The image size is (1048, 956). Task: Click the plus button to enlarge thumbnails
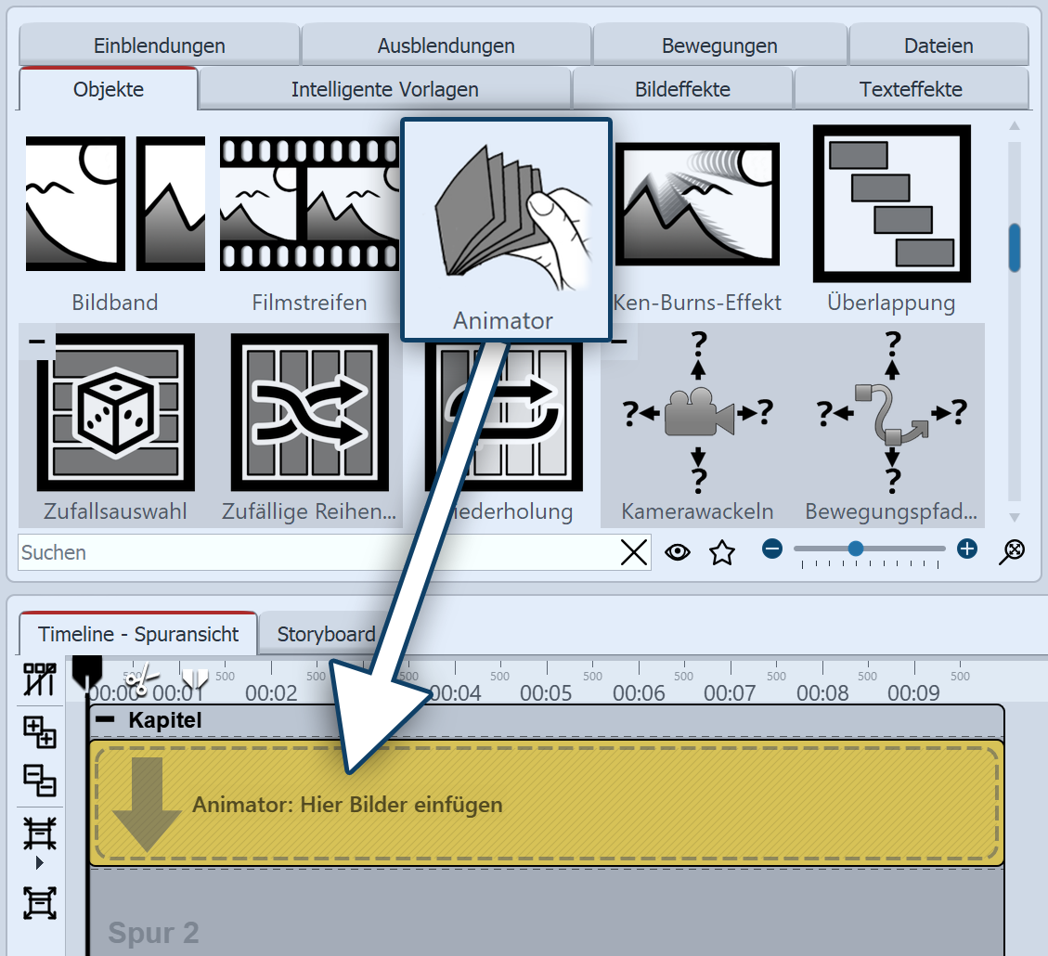(x=967, y=549)
